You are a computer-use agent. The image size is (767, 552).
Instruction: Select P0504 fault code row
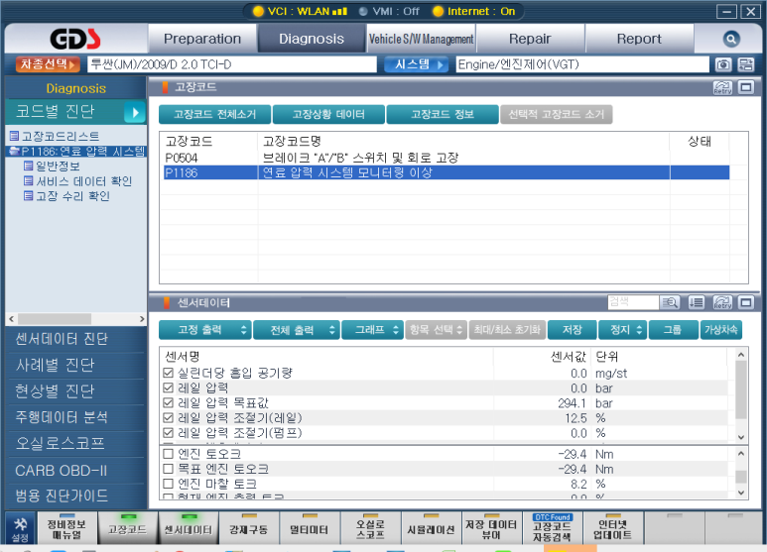[447, 158]
